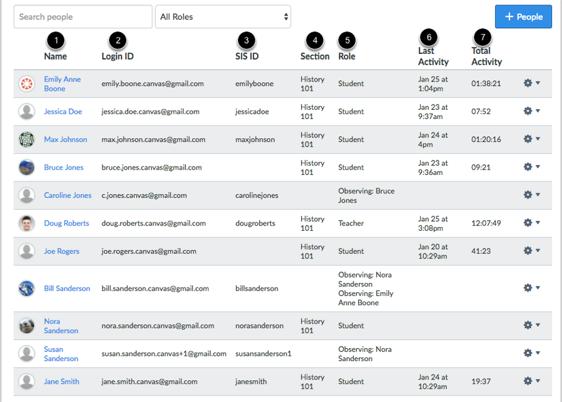Click Jane Smith's default avatar

click(x=26, y=382)
